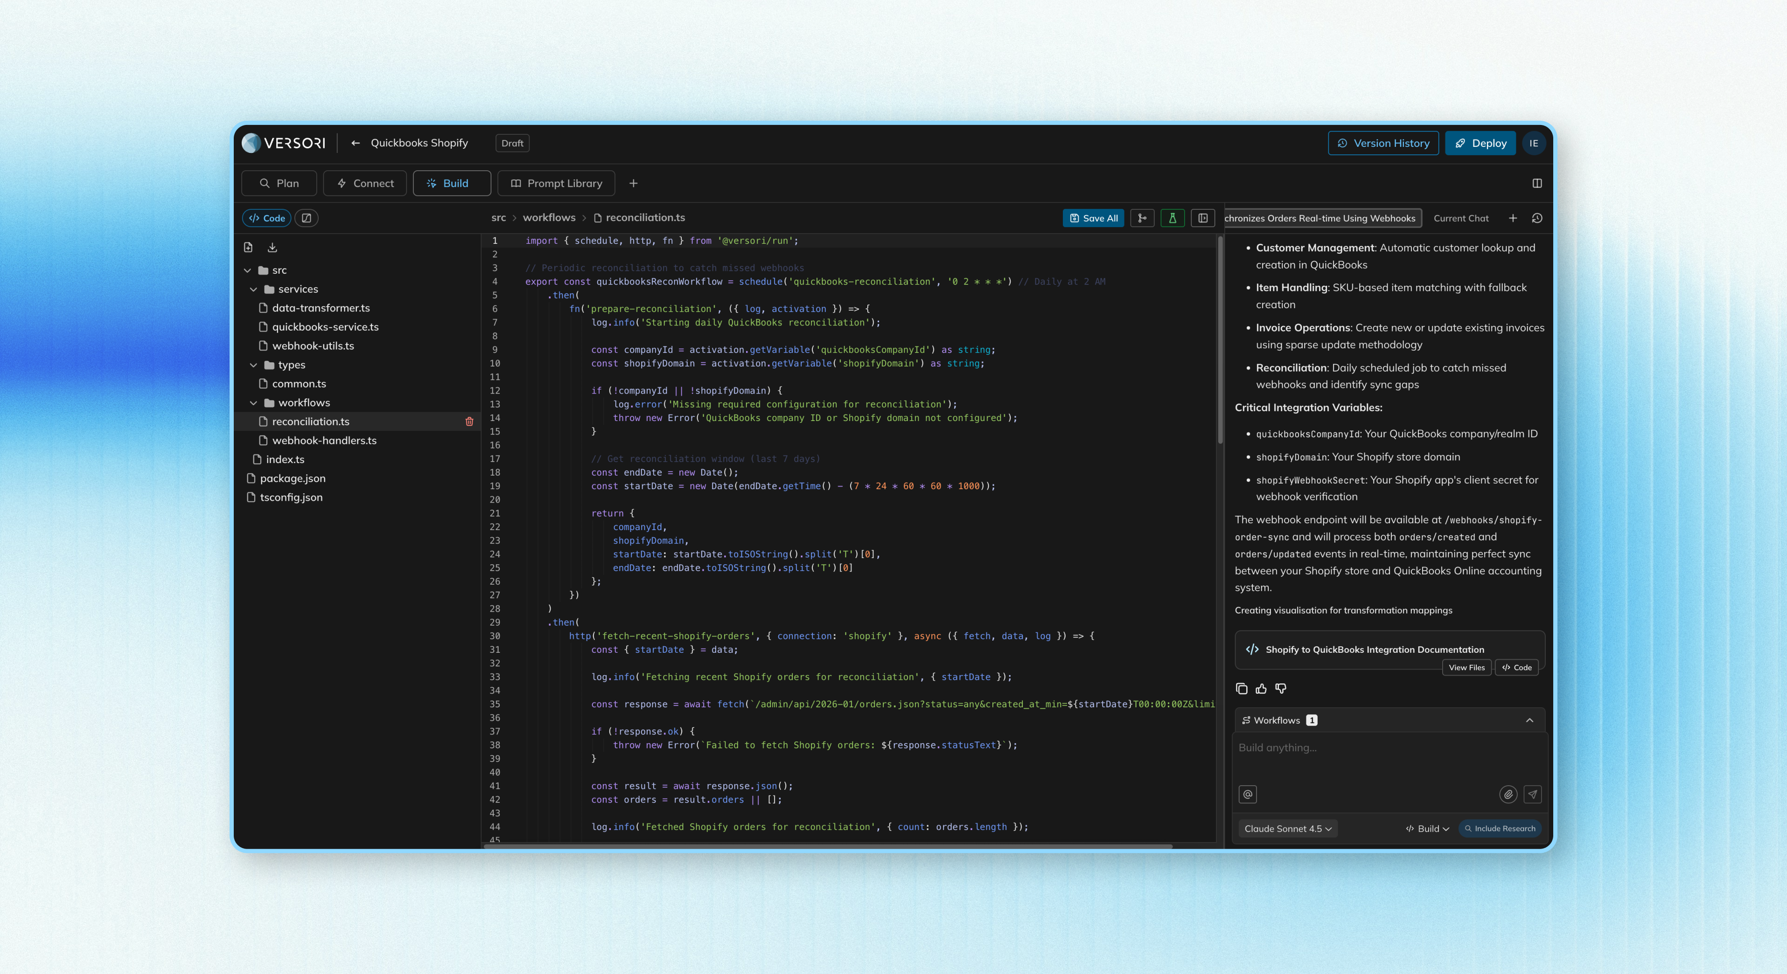
Task: Attach a file with the paperclip icon
Action: (1508, 794)
